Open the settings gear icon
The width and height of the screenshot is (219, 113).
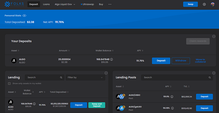point(204,4)
